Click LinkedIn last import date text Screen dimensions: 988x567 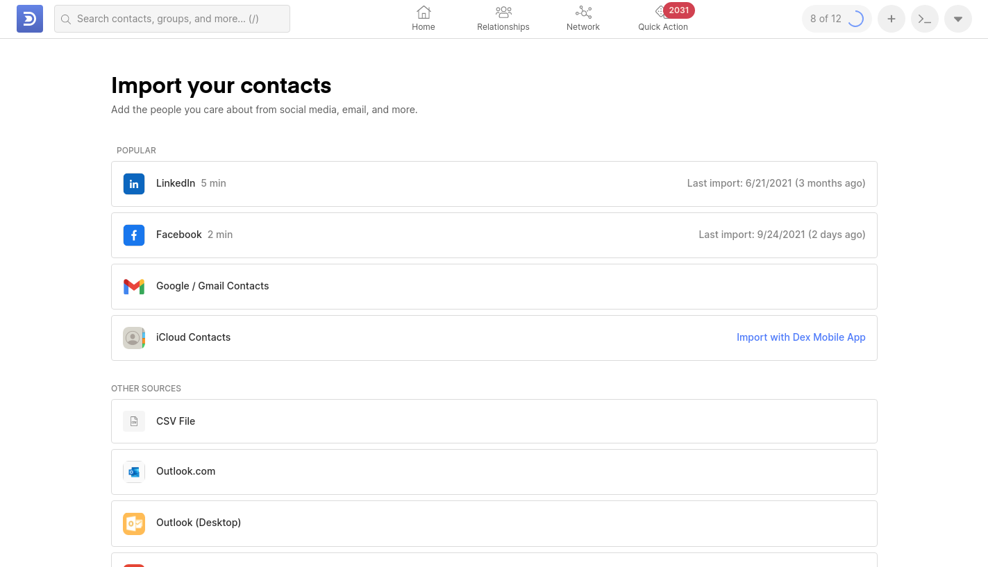776,183
